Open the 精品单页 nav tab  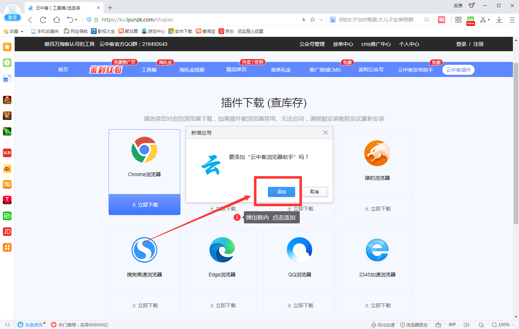(236, 69)
